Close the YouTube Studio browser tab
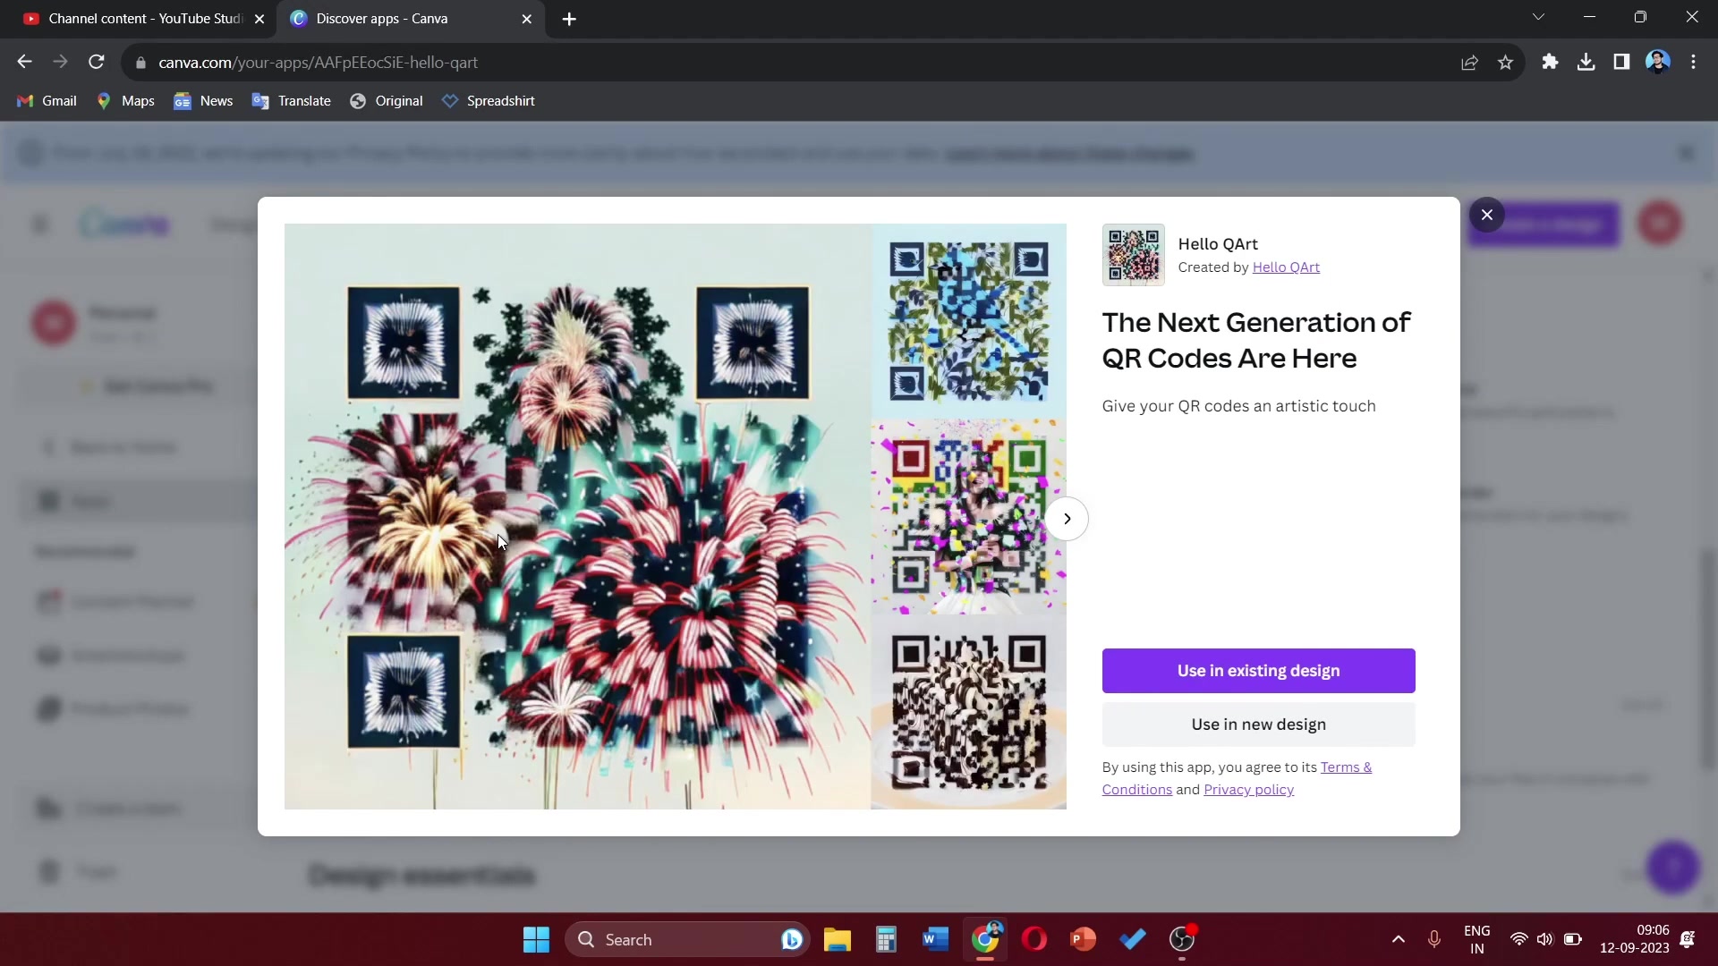Image resolution: width=1718 pixels, height=966 pixels. [x=259, y=19]
